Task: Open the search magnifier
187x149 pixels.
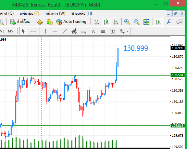Action: [169, 22]
